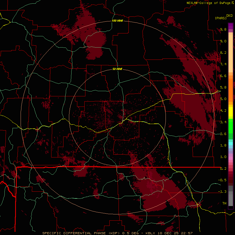
Task: Click the 9.0 value on the scale
Action: click(x=223, y=41)
